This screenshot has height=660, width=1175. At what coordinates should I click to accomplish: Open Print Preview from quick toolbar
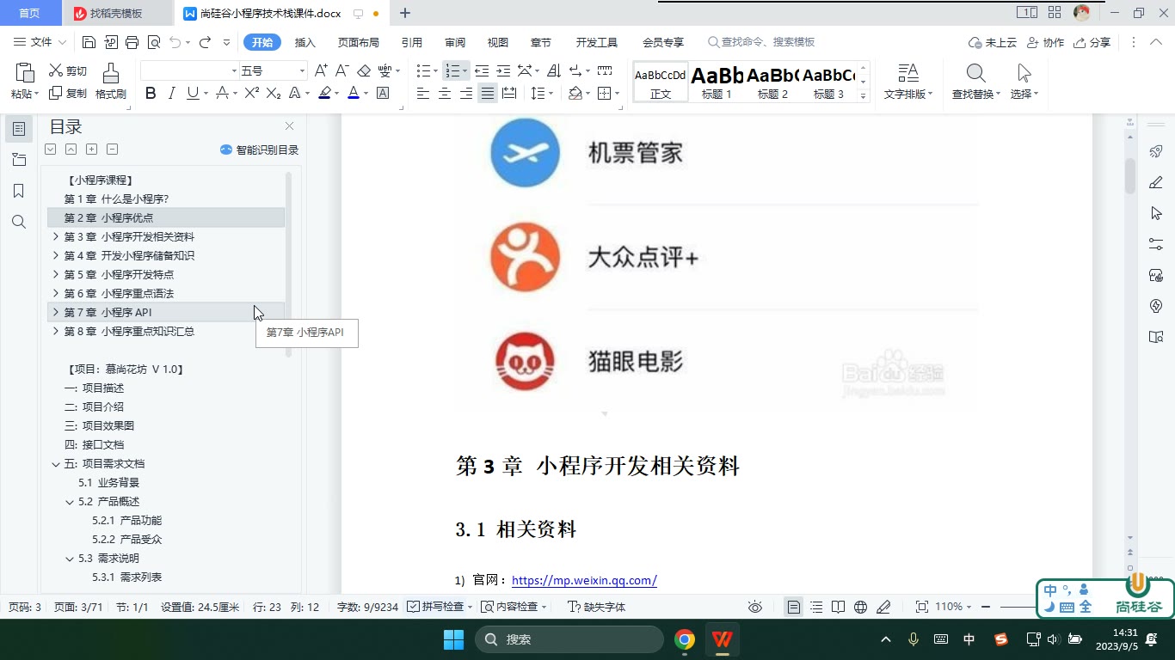click(154, 42)
